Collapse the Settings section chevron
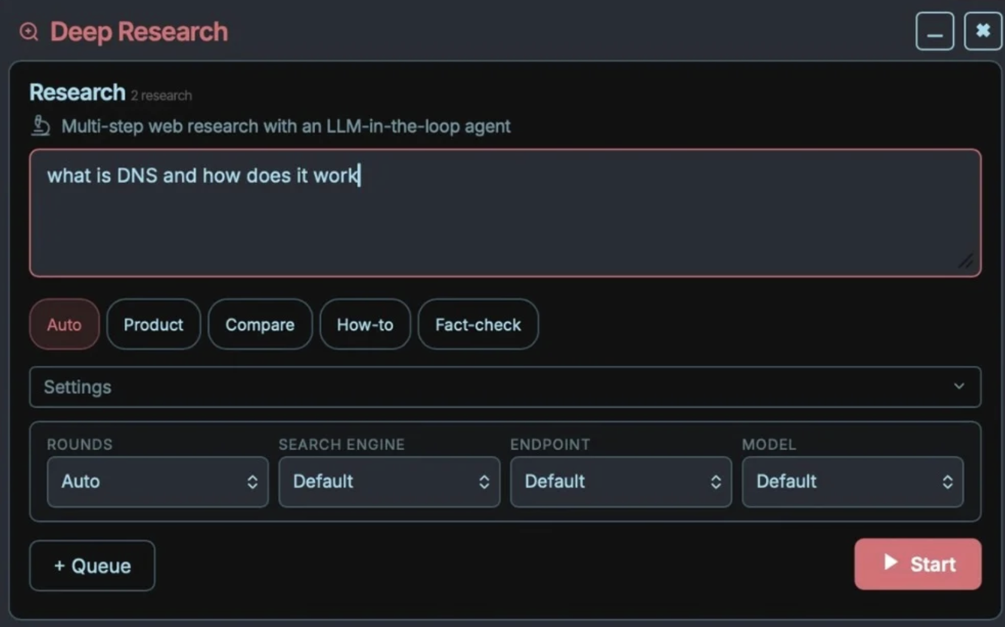 [x=959, y=386]
